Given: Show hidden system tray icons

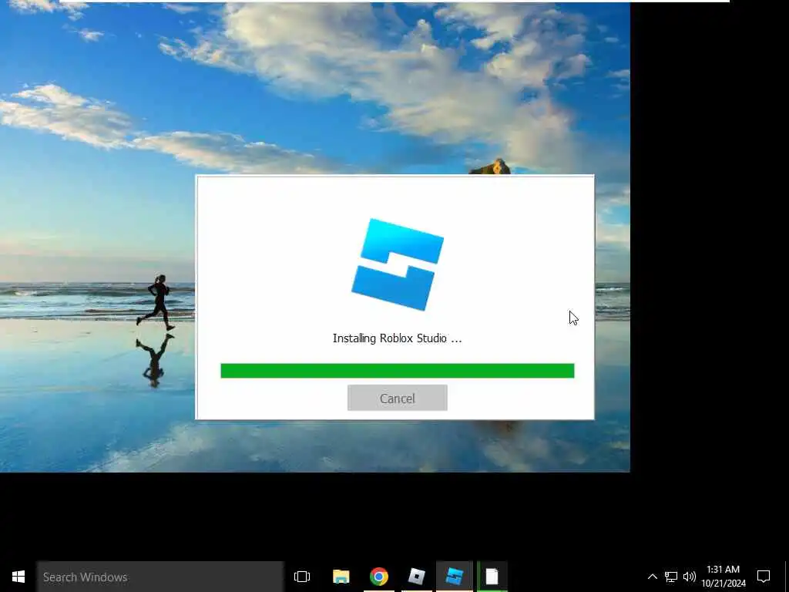Looking at the screenshot, I should click(x=652, y=577).
